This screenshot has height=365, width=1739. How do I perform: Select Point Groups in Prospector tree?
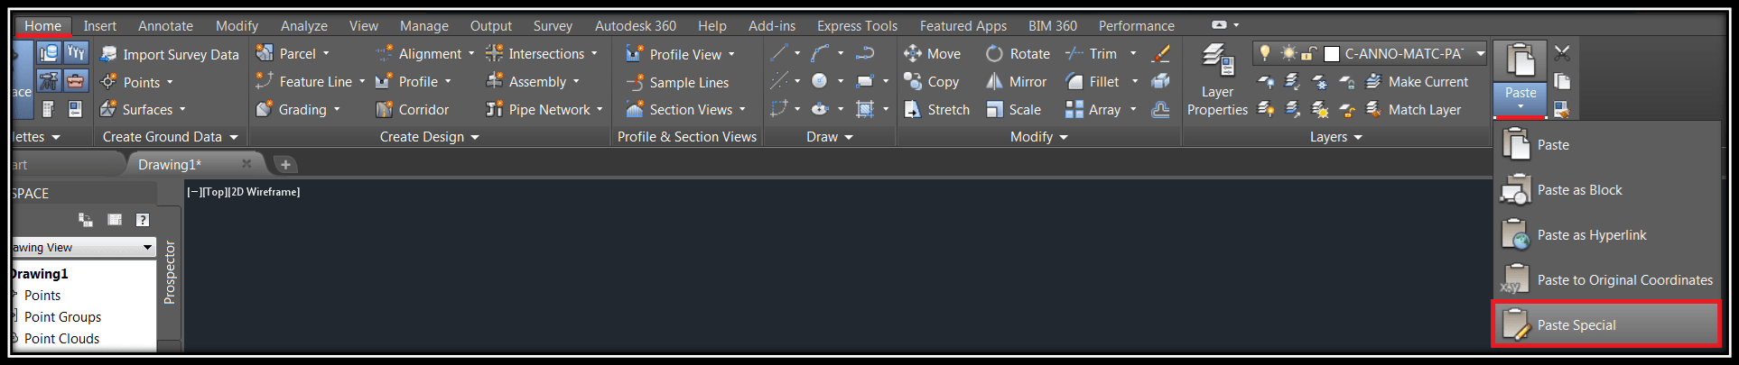click(x=62, y=316)
